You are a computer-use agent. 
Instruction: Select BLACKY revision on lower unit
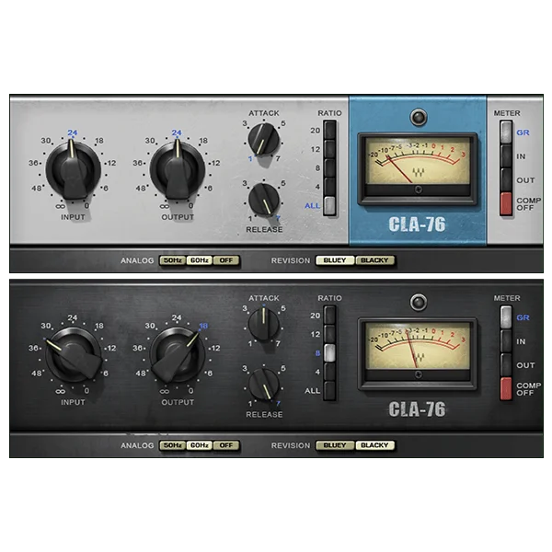[375, 445]
